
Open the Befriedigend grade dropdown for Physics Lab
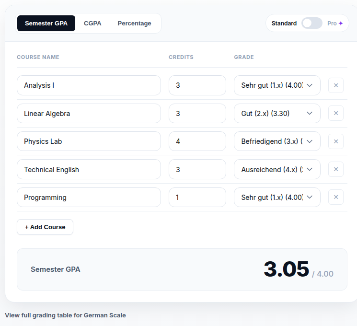coord(277,141)
